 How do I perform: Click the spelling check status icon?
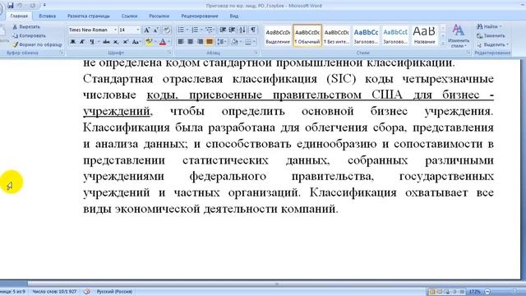pos(87,292)
